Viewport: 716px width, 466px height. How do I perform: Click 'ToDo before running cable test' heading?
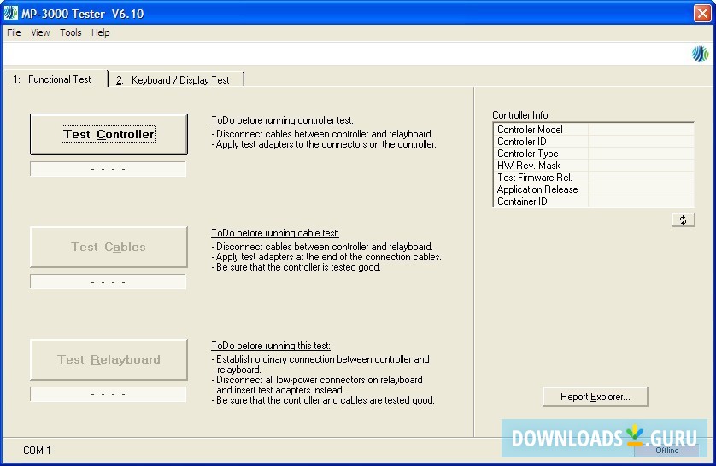tap(275, 233)
